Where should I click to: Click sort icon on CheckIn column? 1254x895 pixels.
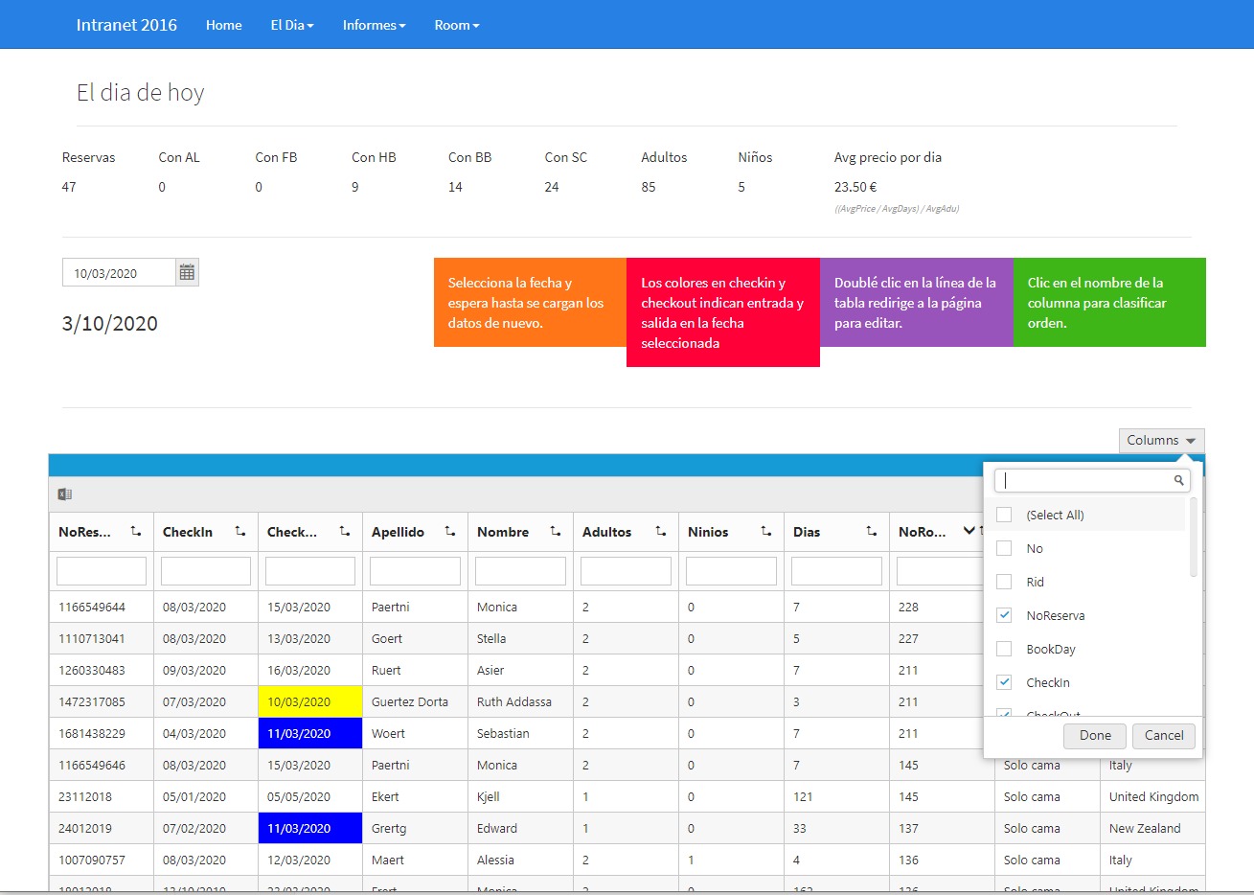tap(240, 532)
